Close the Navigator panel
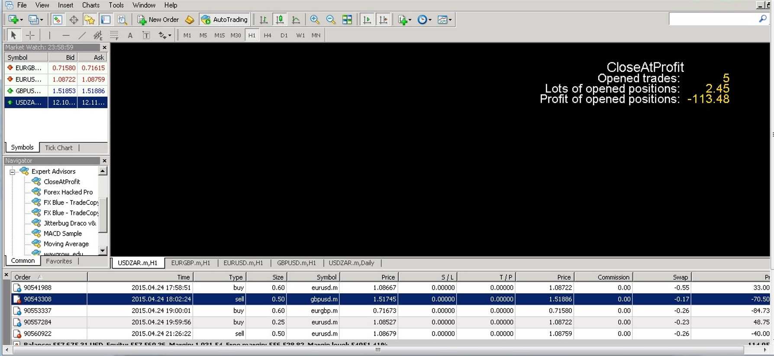Screen dimensions: 774x356 click(x=104, y=161)
